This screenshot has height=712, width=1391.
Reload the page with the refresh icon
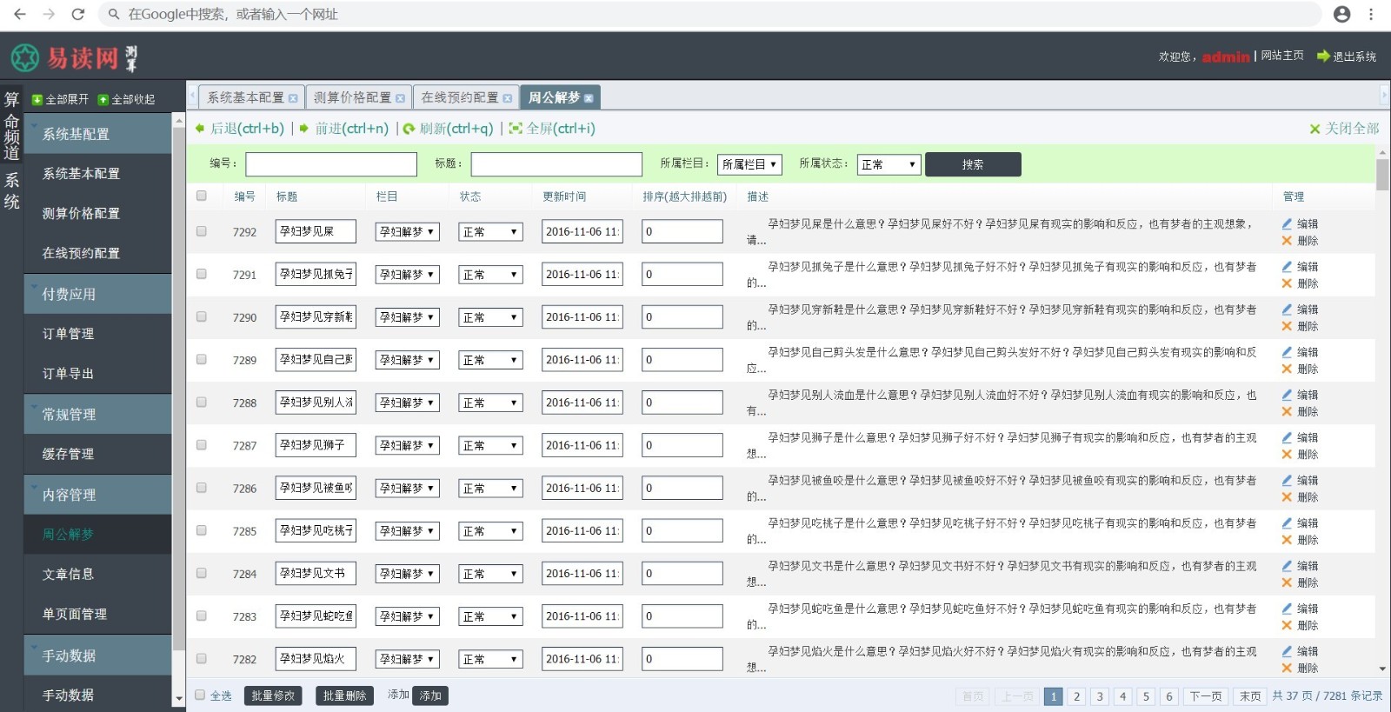pos(77,14)
